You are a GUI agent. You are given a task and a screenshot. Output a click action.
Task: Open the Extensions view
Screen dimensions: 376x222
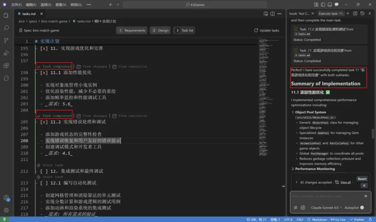tap(6, 66)
